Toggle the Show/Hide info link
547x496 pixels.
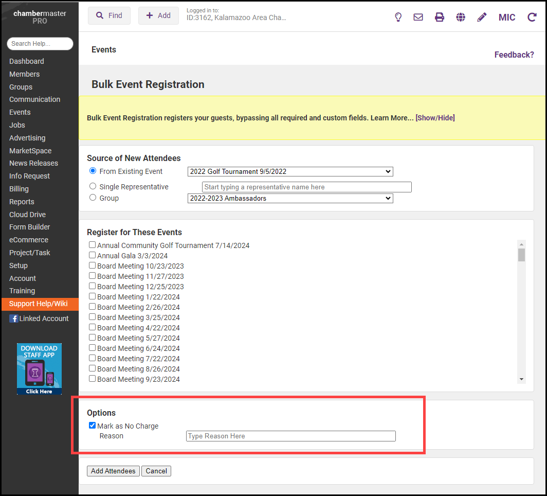(x=435, y=118)
